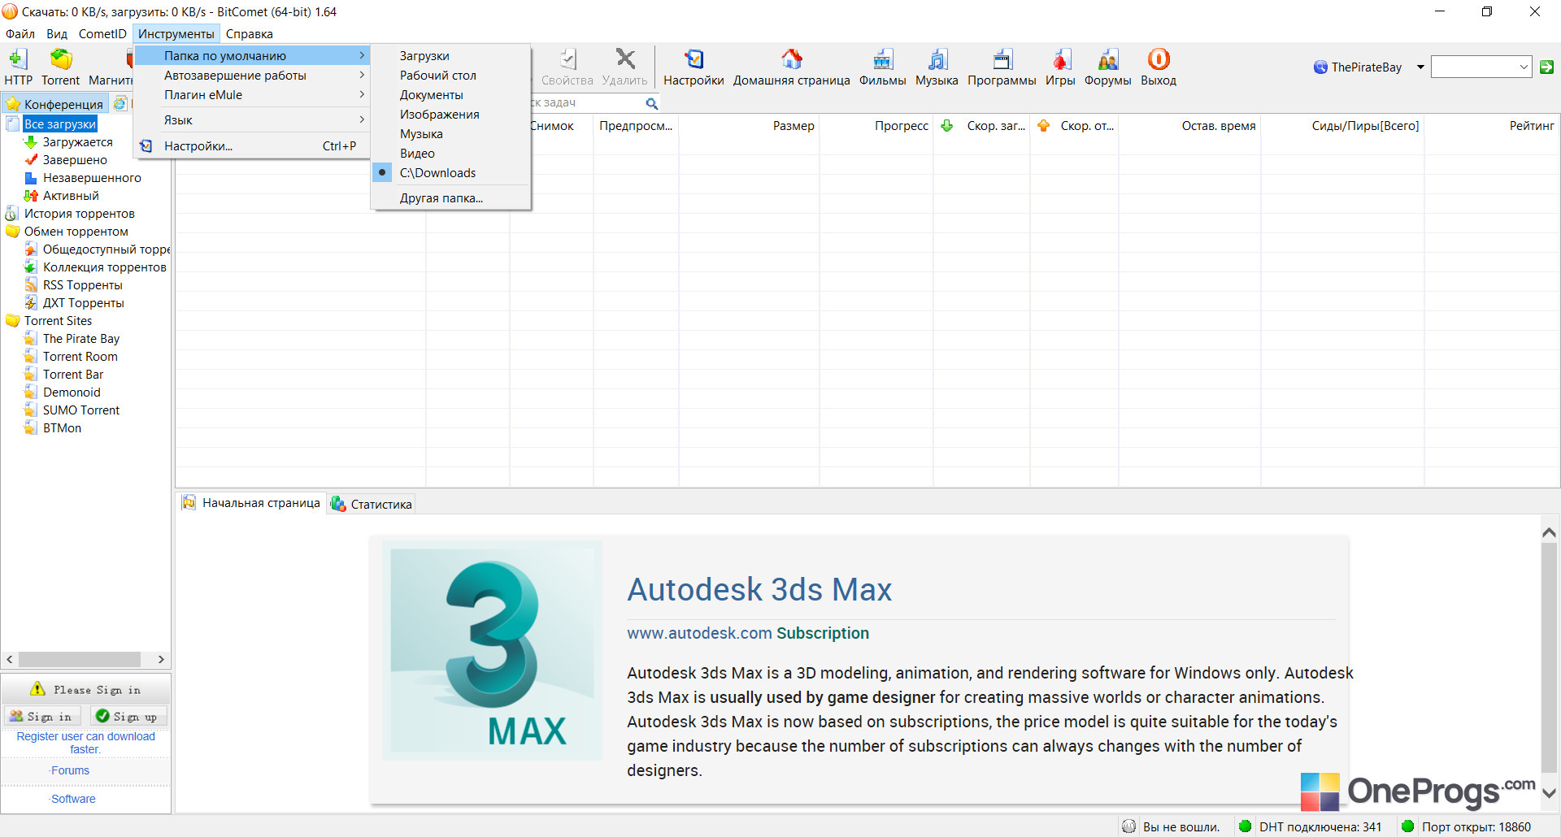Select The Pirate Bay in Torrent Sites

pos(81,339)
